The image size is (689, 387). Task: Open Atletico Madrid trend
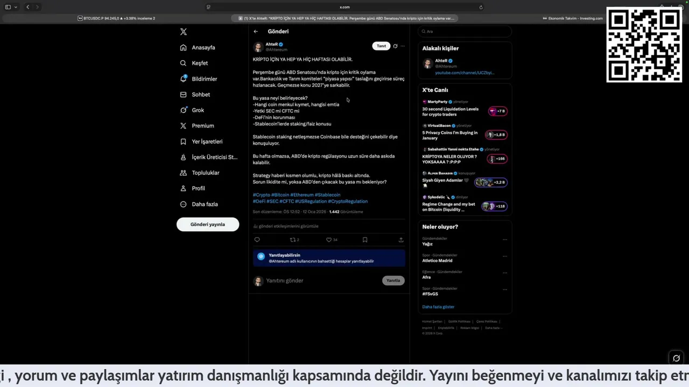(x=437, y=261)
